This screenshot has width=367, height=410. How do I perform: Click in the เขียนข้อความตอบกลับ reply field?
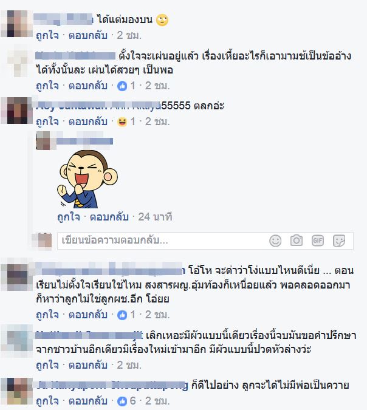pyautogui.click(x=162, y=241)
